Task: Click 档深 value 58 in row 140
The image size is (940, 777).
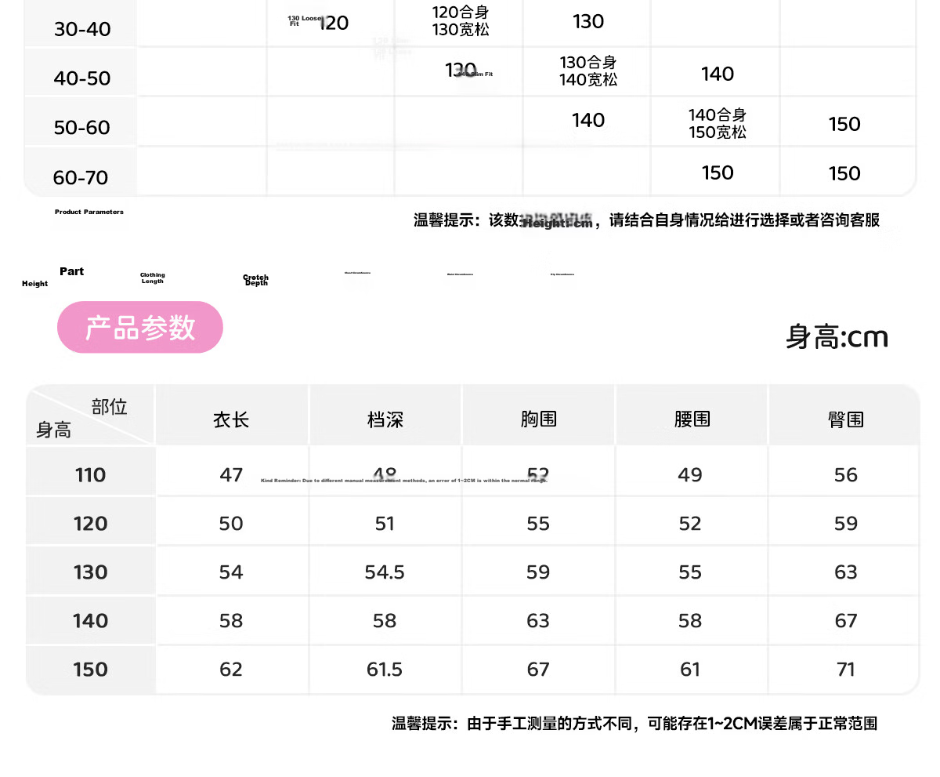Action: (385, 621)
